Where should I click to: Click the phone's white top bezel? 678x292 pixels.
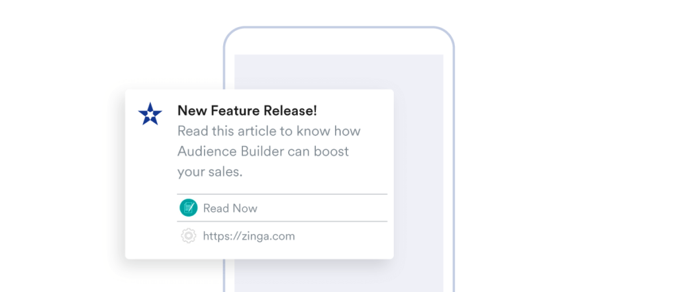pyautogui.click(x=339, y=42)
